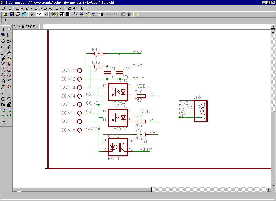Click the Run Script SCR icon
This screenshot has width=276, height=201.
click(x=61, y=14)
